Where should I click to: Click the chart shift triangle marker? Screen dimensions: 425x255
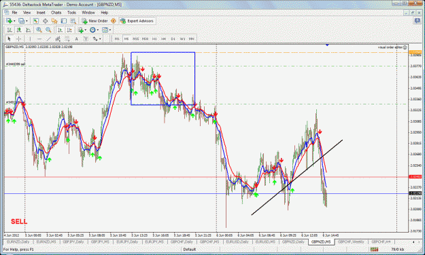point(327,45)
